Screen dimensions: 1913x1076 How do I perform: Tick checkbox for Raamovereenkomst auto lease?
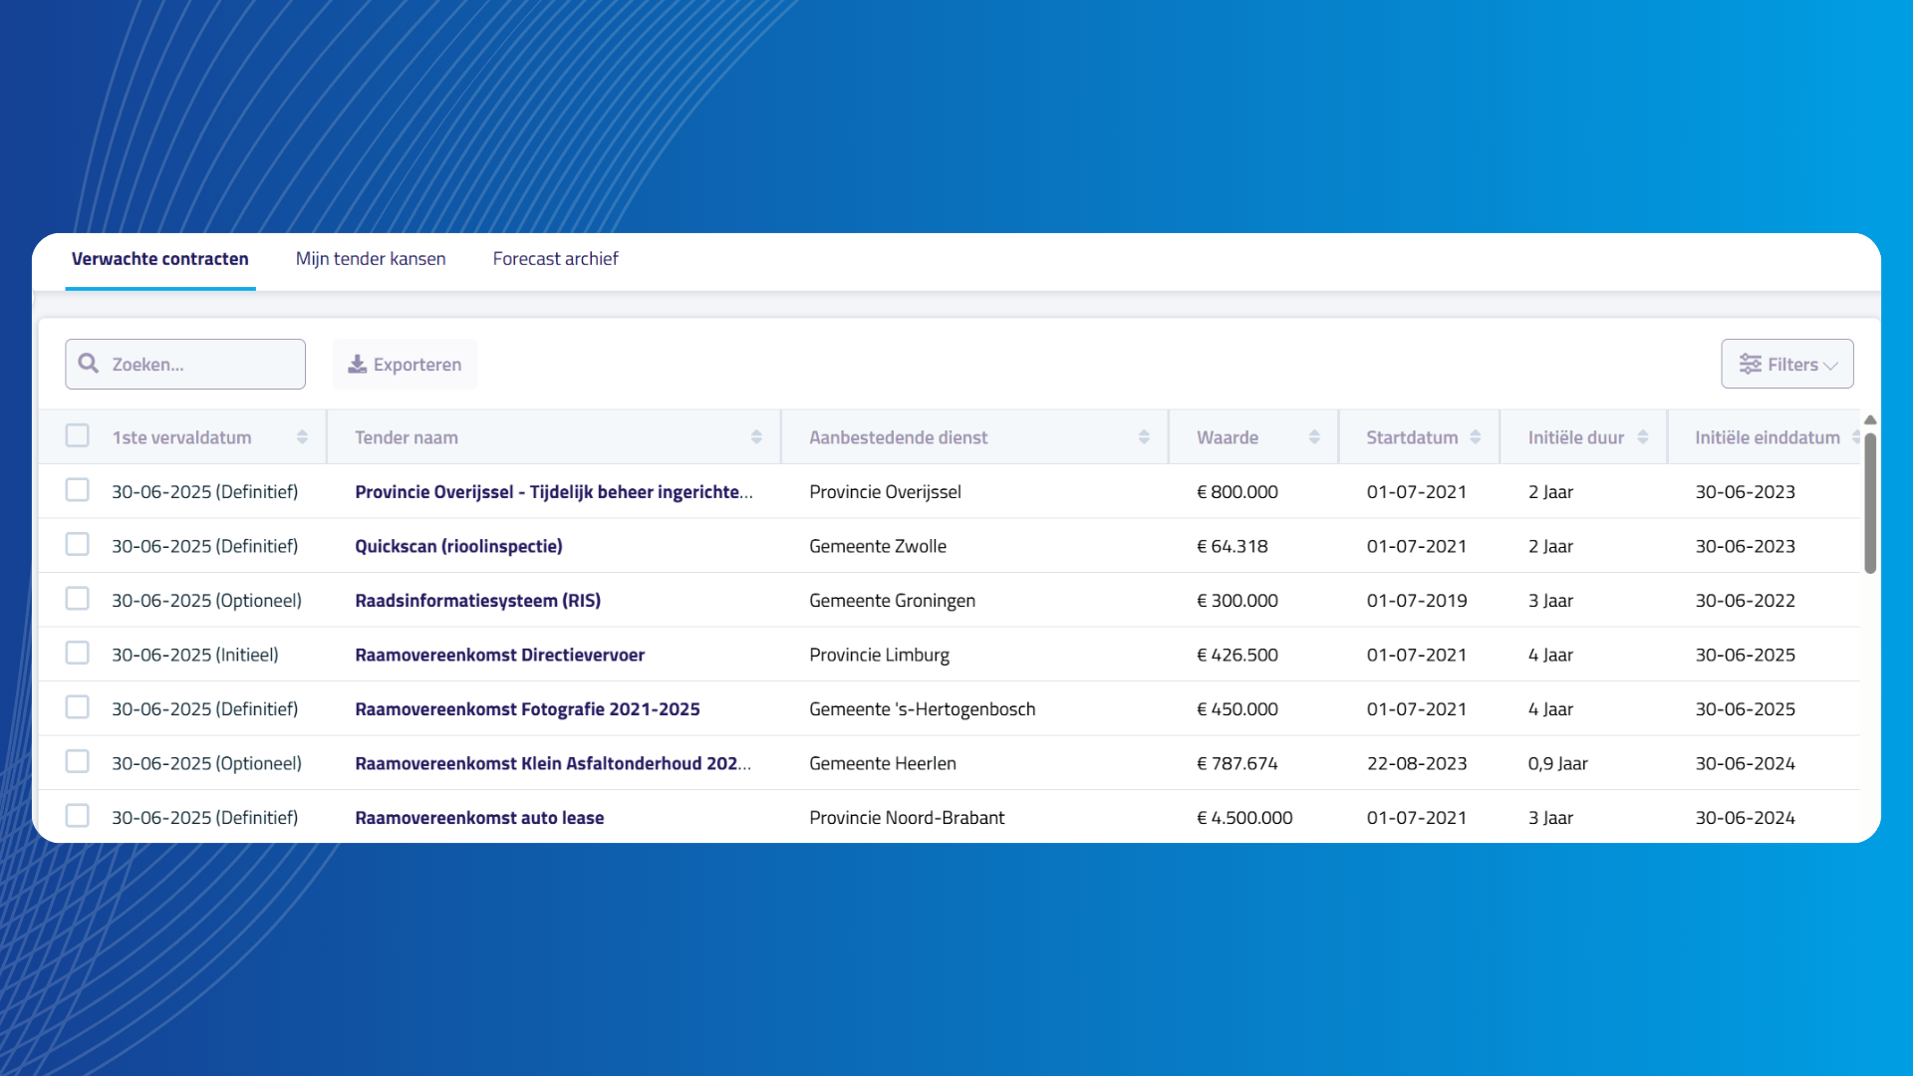click(77, 816)
